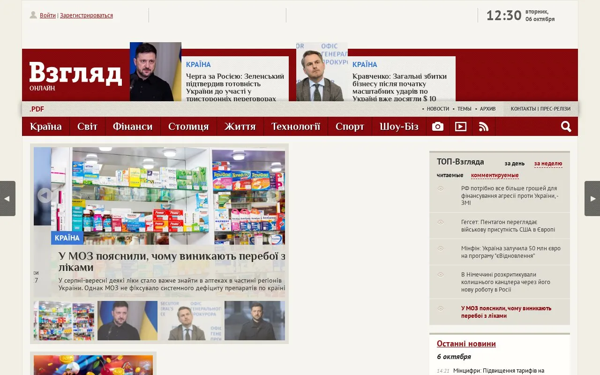Open the video section play icon
Screen dimensions: 600x375
[461, 127]
